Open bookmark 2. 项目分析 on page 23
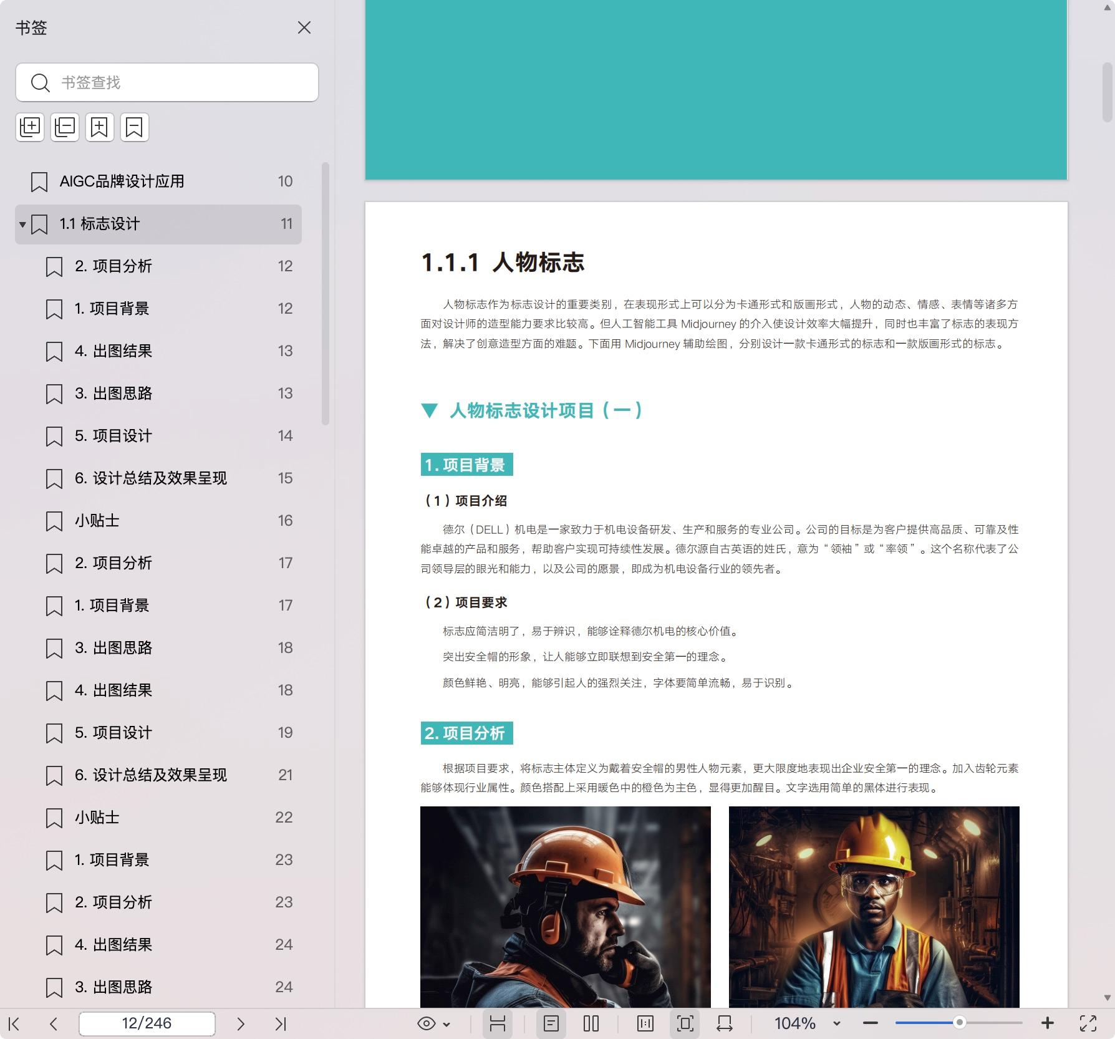Screen dimensions: 1115x1039 pos(158,902)
